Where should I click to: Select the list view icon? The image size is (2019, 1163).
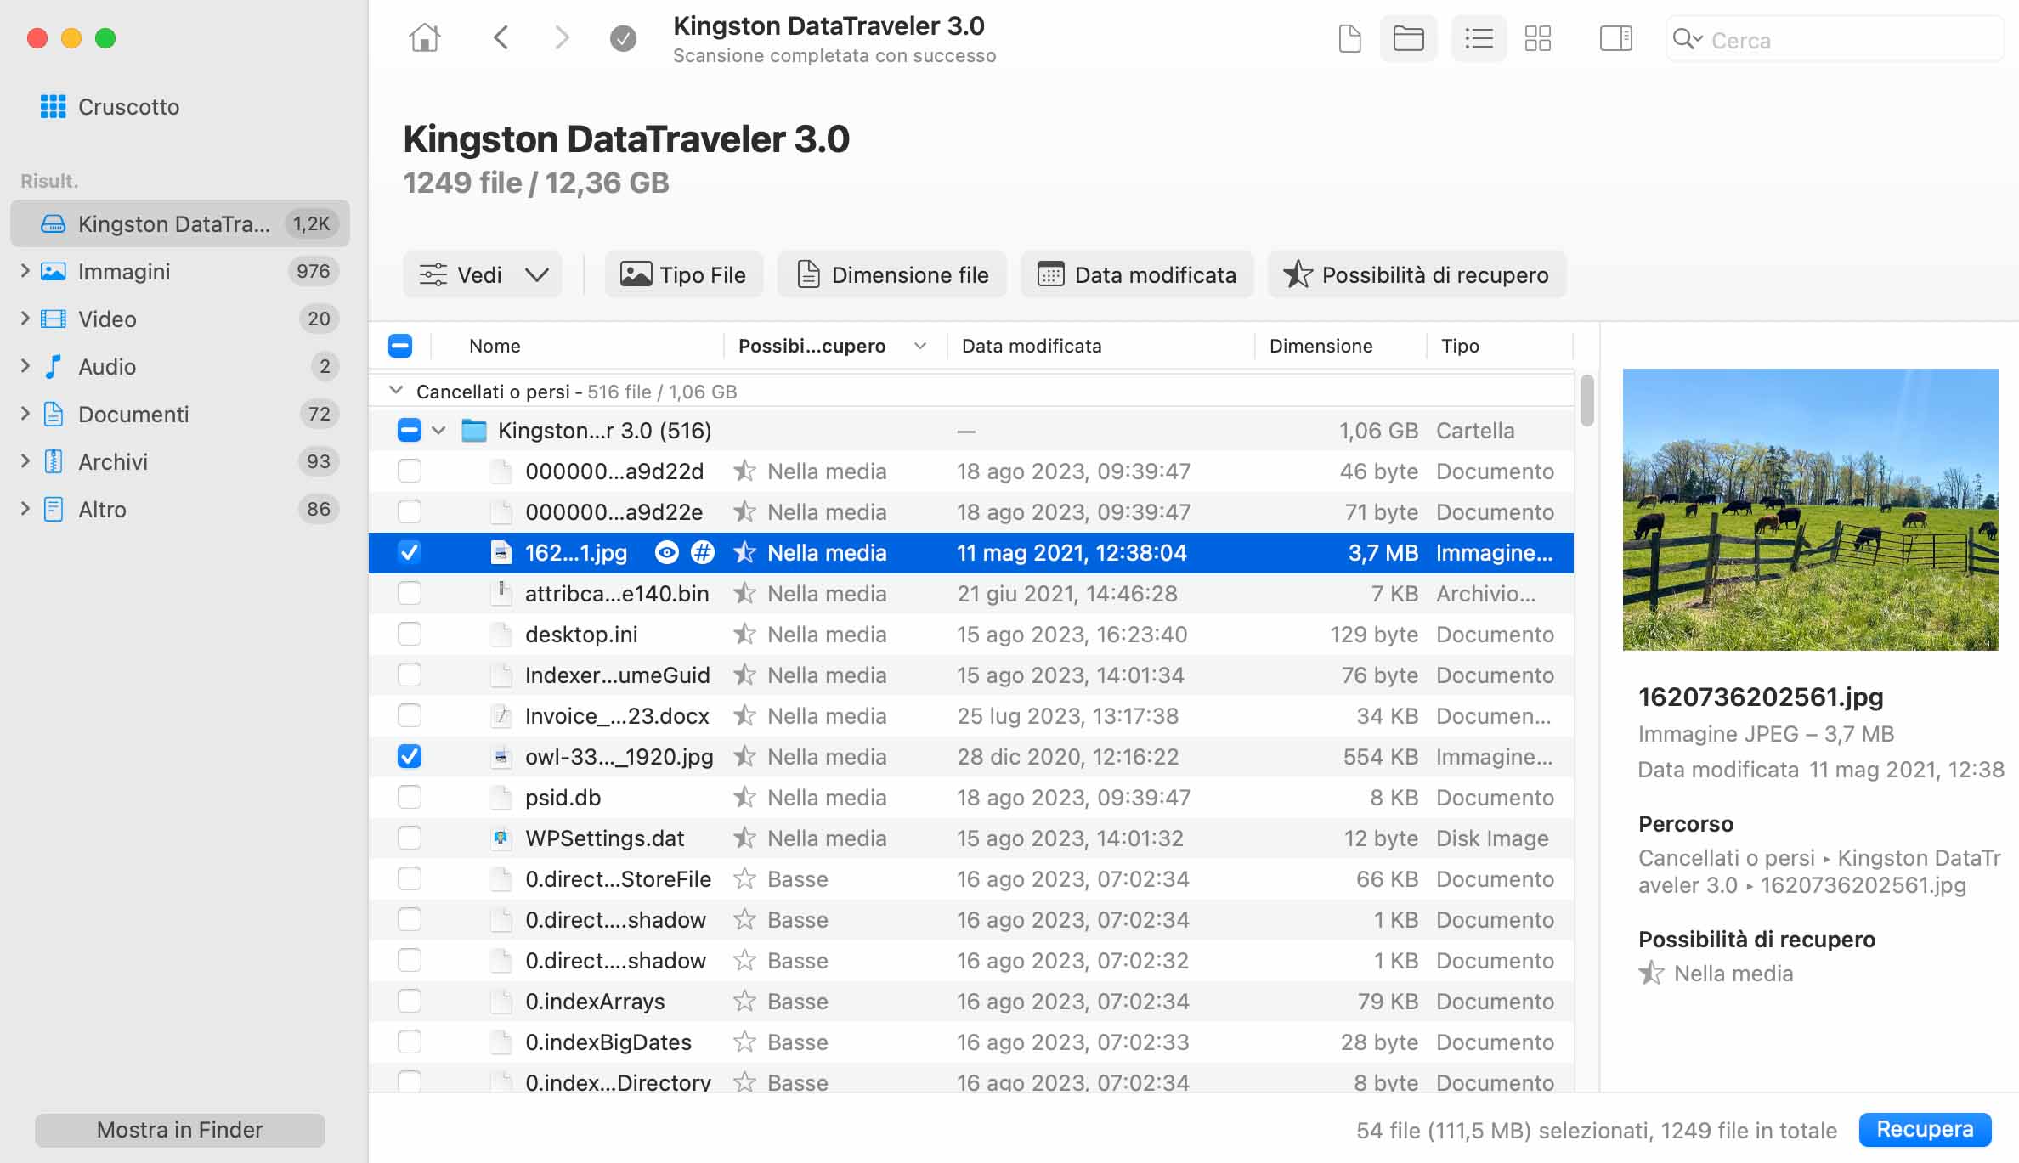[1479, 38]
